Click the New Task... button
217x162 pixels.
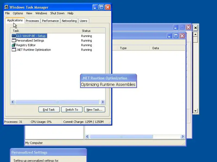coord(94,110)
